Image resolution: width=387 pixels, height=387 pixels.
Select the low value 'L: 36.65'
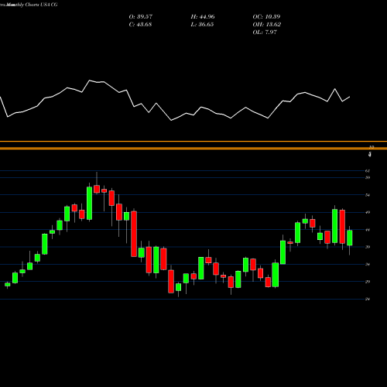tap(202, 25)
